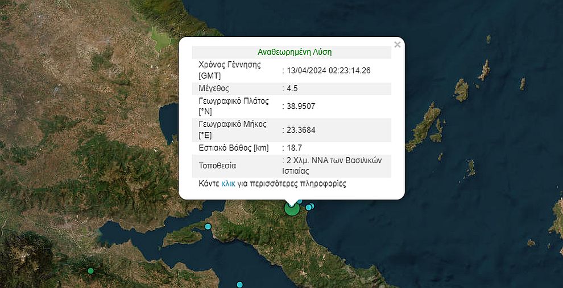Select the 'Γεωγραφικό Πλάτος' label
563x288 pixels.
[233, 100]
